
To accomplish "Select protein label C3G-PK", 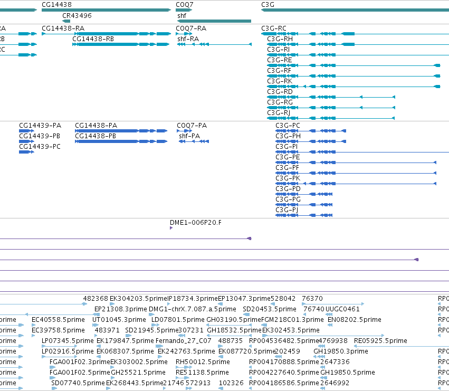I will 288,178.
